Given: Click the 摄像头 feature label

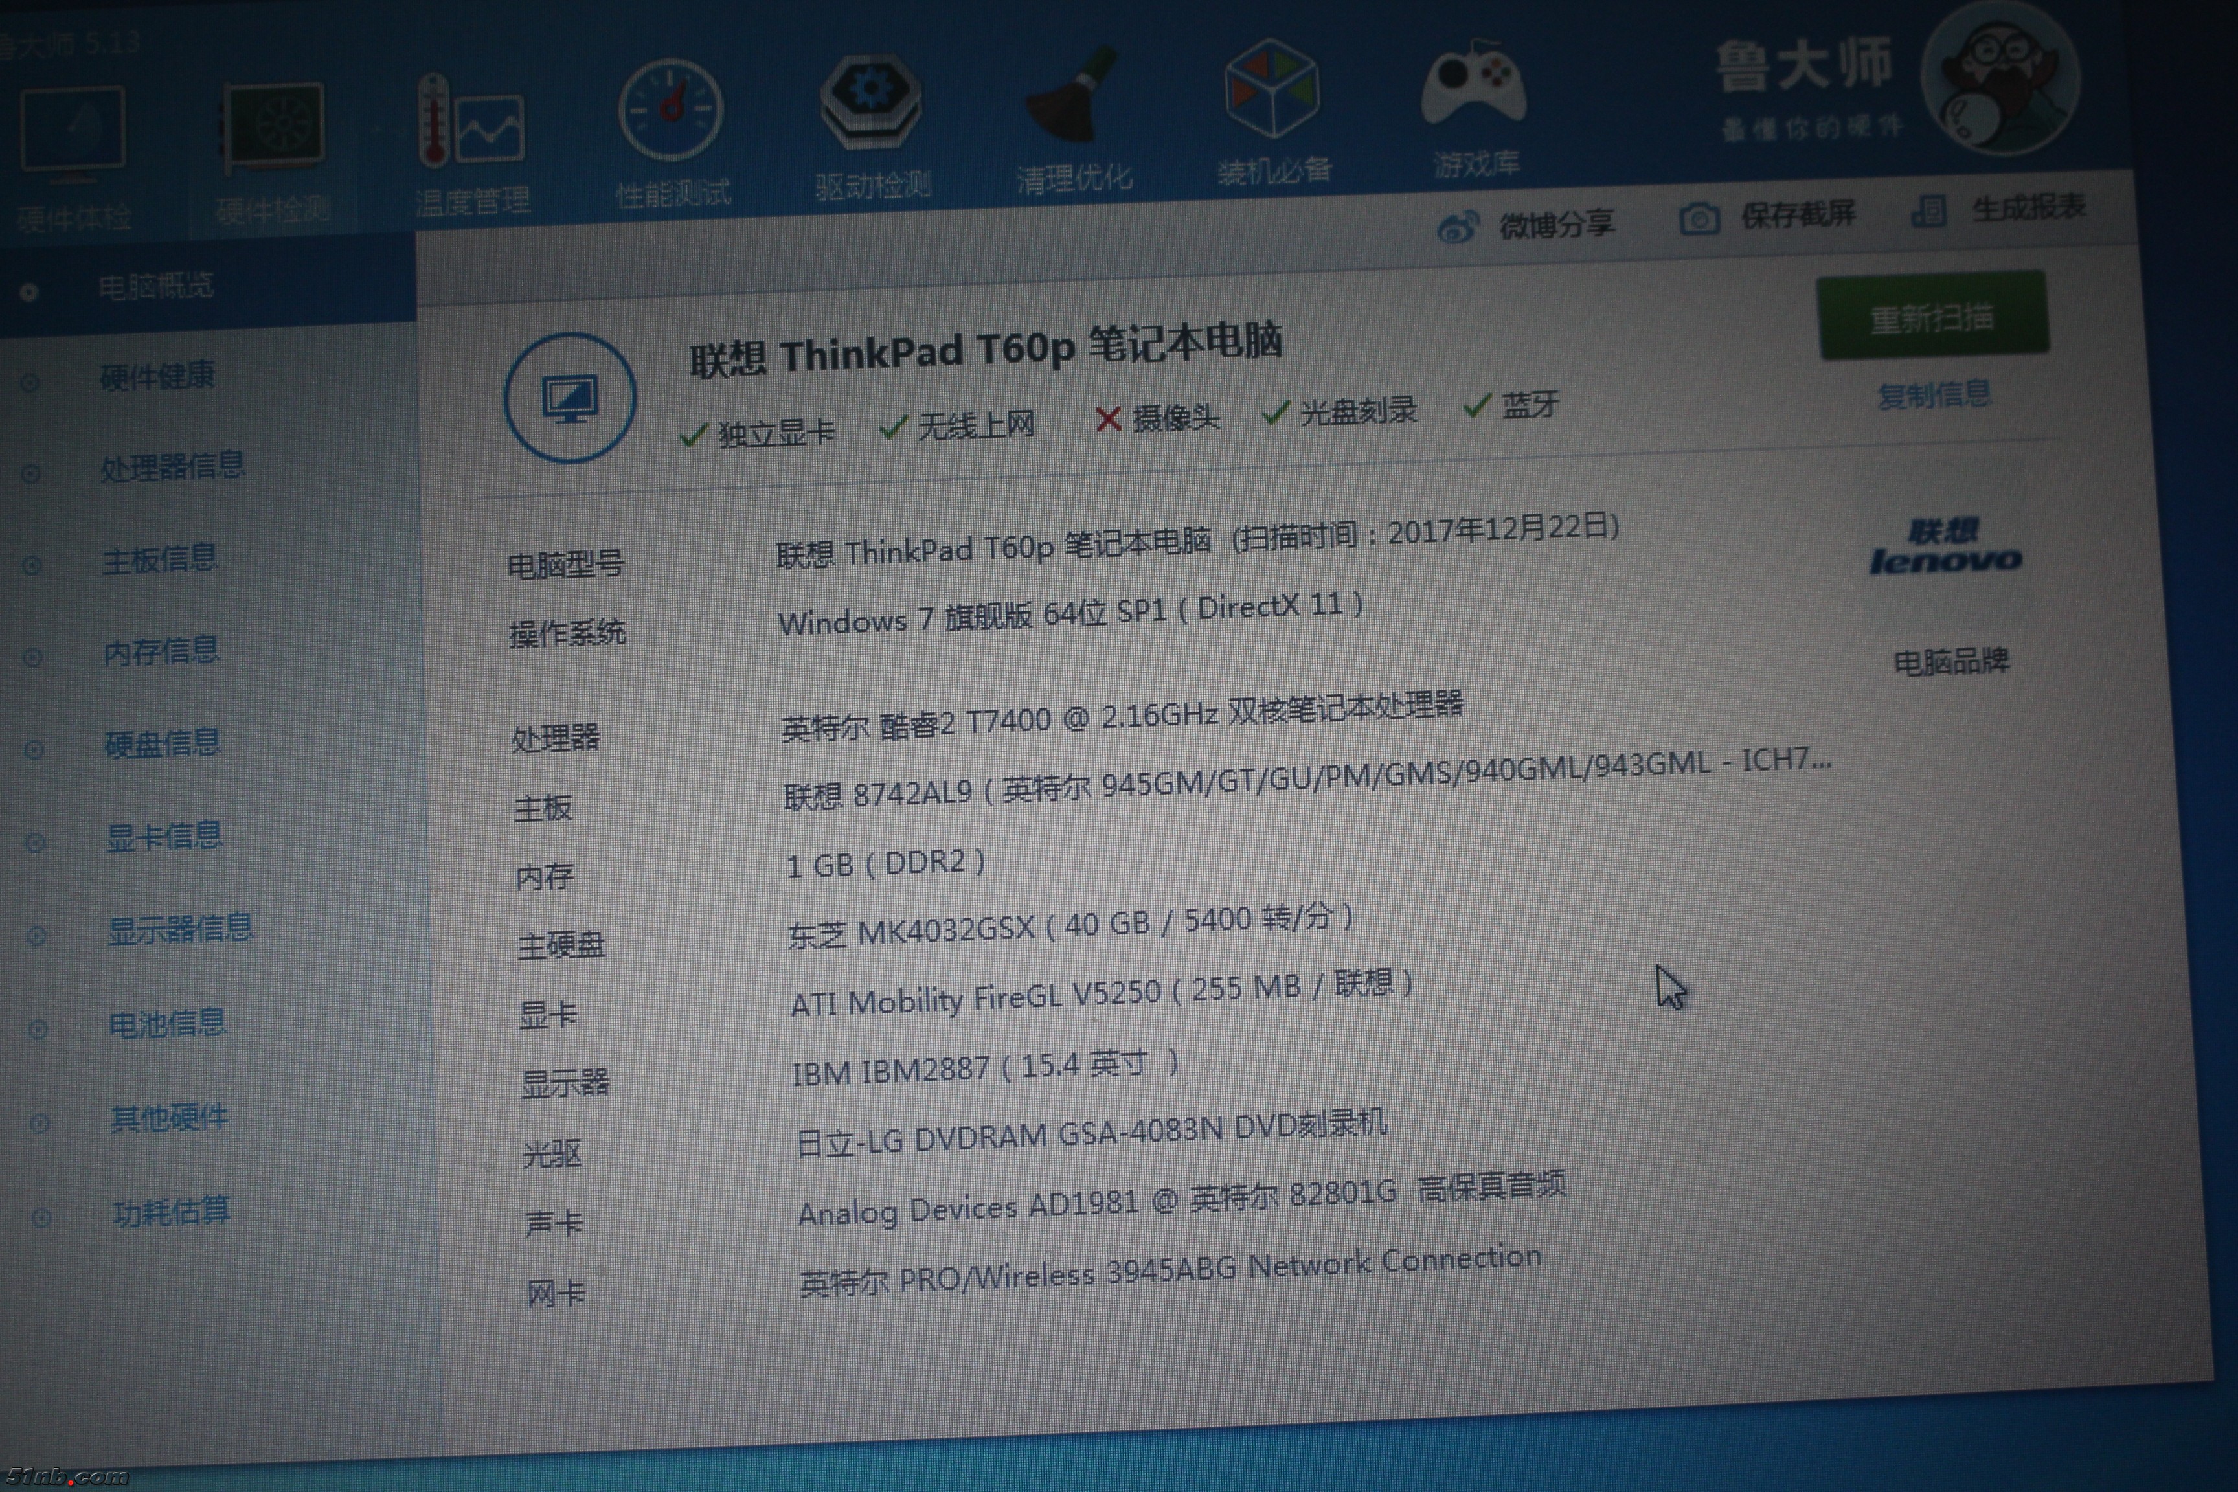Looking at the screenshot, I should (1176, 418).
